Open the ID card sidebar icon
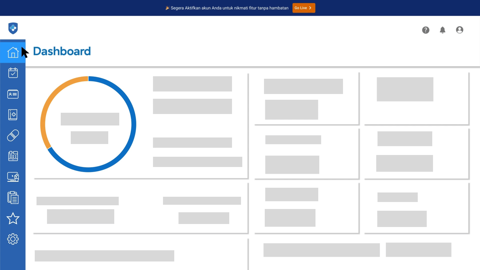480x270 pixels. 13,94
